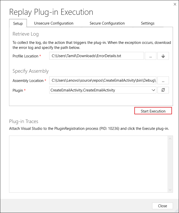Viewport: 179px width, 213px height.
Task: Click the traces scrollbar up arrow
Action: coord(170,139)
